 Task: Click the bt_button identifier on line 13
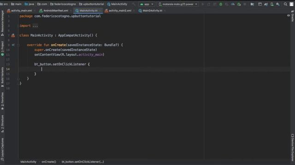click(x=42, y=64)
